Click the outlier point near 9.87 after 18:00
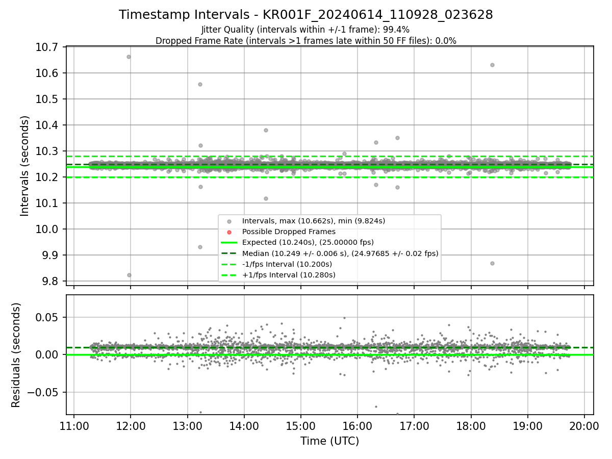The image size is (612, 459). (492, 263)
